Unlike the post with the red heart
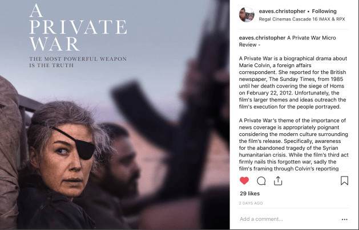Screen dimensions: 359x230 coord(244,180)
